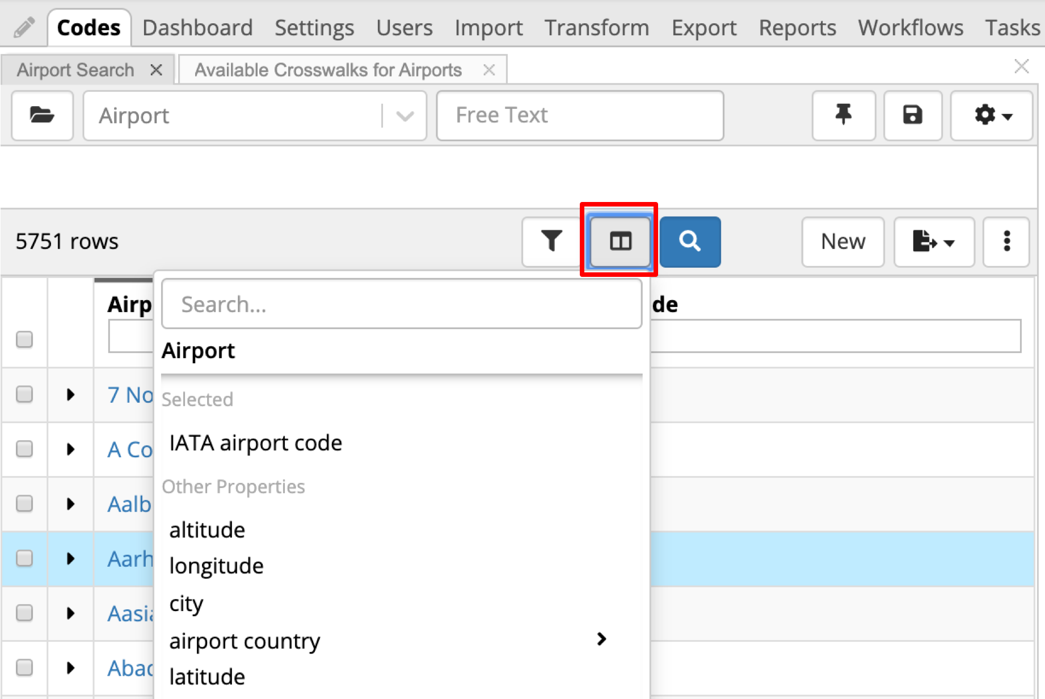Viewport: 1045px width, 699px height.
Task: Open the gear settings menu
Action: [992, 116]
